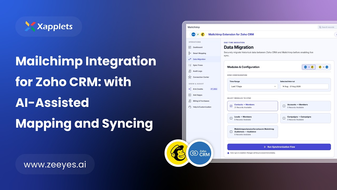Open the Data Migration menu item

[x=204, y=59]
